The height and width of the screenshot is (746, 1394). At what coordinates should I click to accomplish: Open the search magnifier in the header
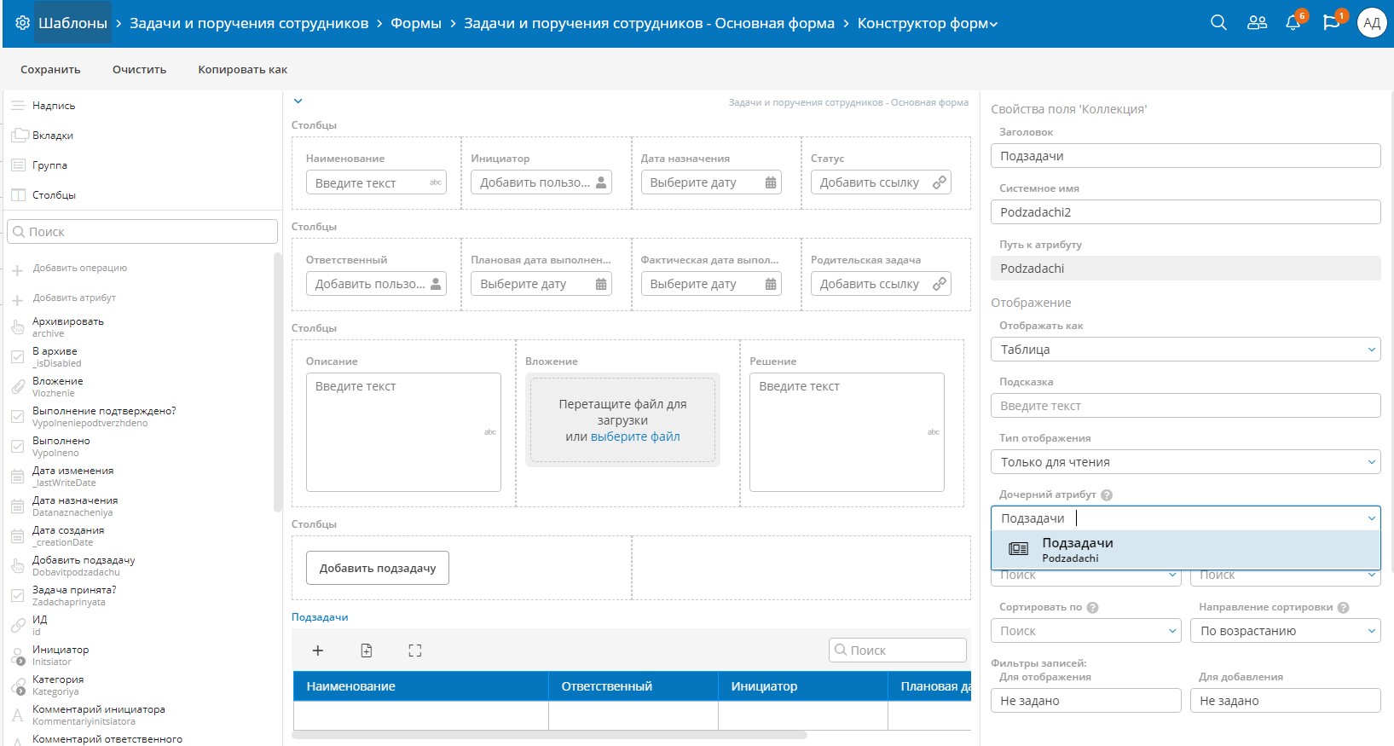tap(1219, 23)
